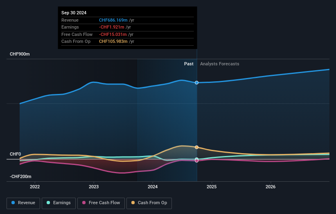Viewport: 336px width, 214px height.
Task: Click the -CHF200m y-axis label
Action: point(20,176)
